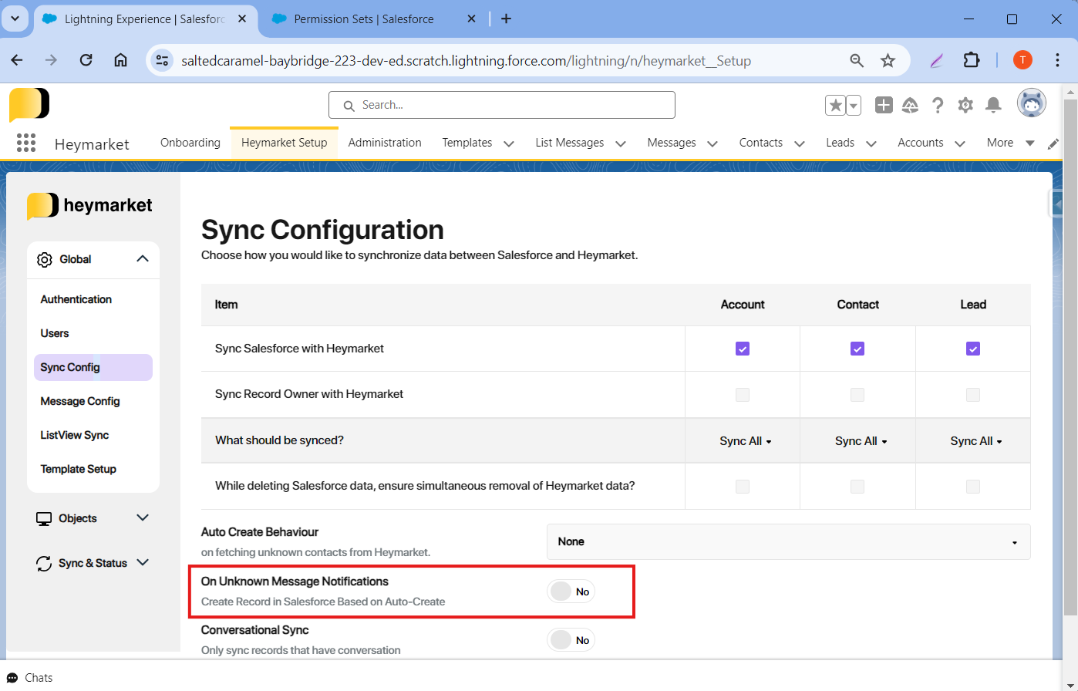Click the Sync & Status refresh icon
Image resolution: width=1078 pixels, height=691 pixels.
point(44,563)
